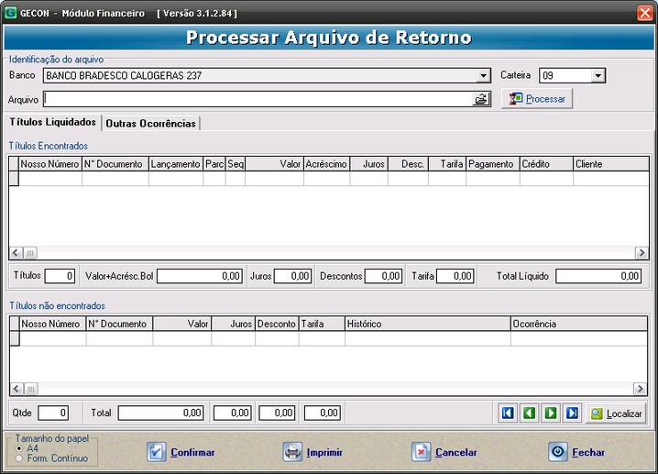Image resolution: width=658 pixels, height=474 pixels.
Task: Jump to last record navigation arrow
Action: 571,413
